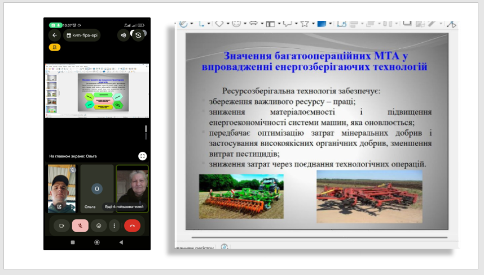Screen dimensions: 484x275
Task: Switch camera with the rotate icon
Action: click(138, 35)
